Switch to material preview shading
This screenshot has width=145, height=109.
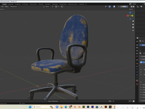[x=125, y=7]
